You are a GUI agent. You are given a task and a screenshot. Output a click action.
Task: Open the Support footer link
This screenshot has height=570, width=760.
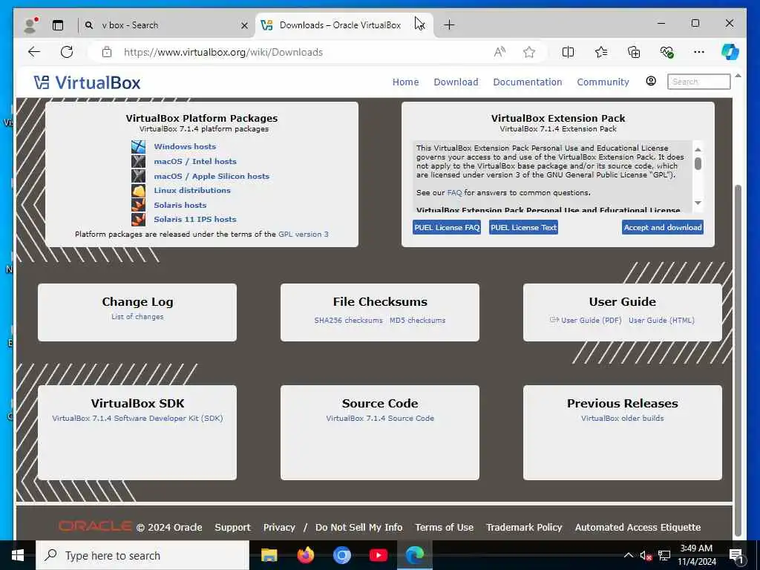pos(232,528)
